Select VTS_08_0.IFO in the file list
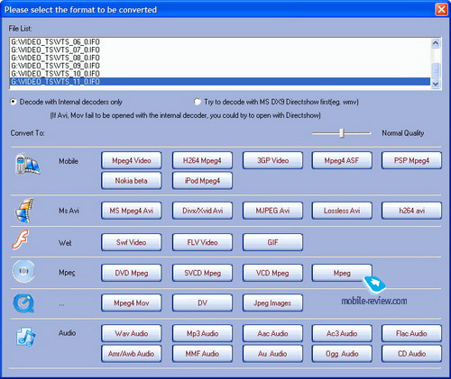Viewport: 451px width, 379px height. (55, 58)
